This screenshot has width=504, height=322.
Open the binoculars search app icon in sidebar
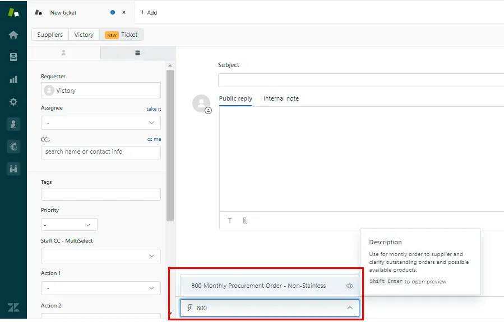pyautogui.click(x=13, y=169)
